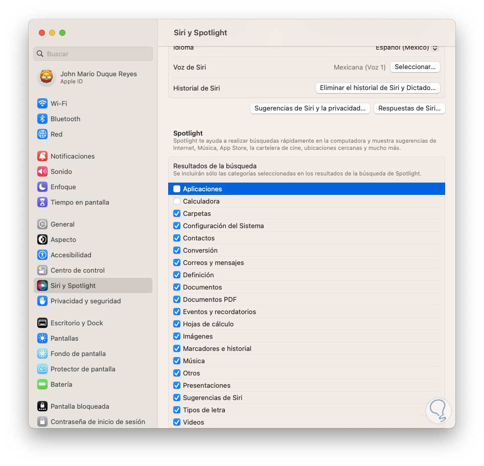Open the Red network globe icon
The width and height of the screenshot is (484, 466).
(x=42, y=134)
